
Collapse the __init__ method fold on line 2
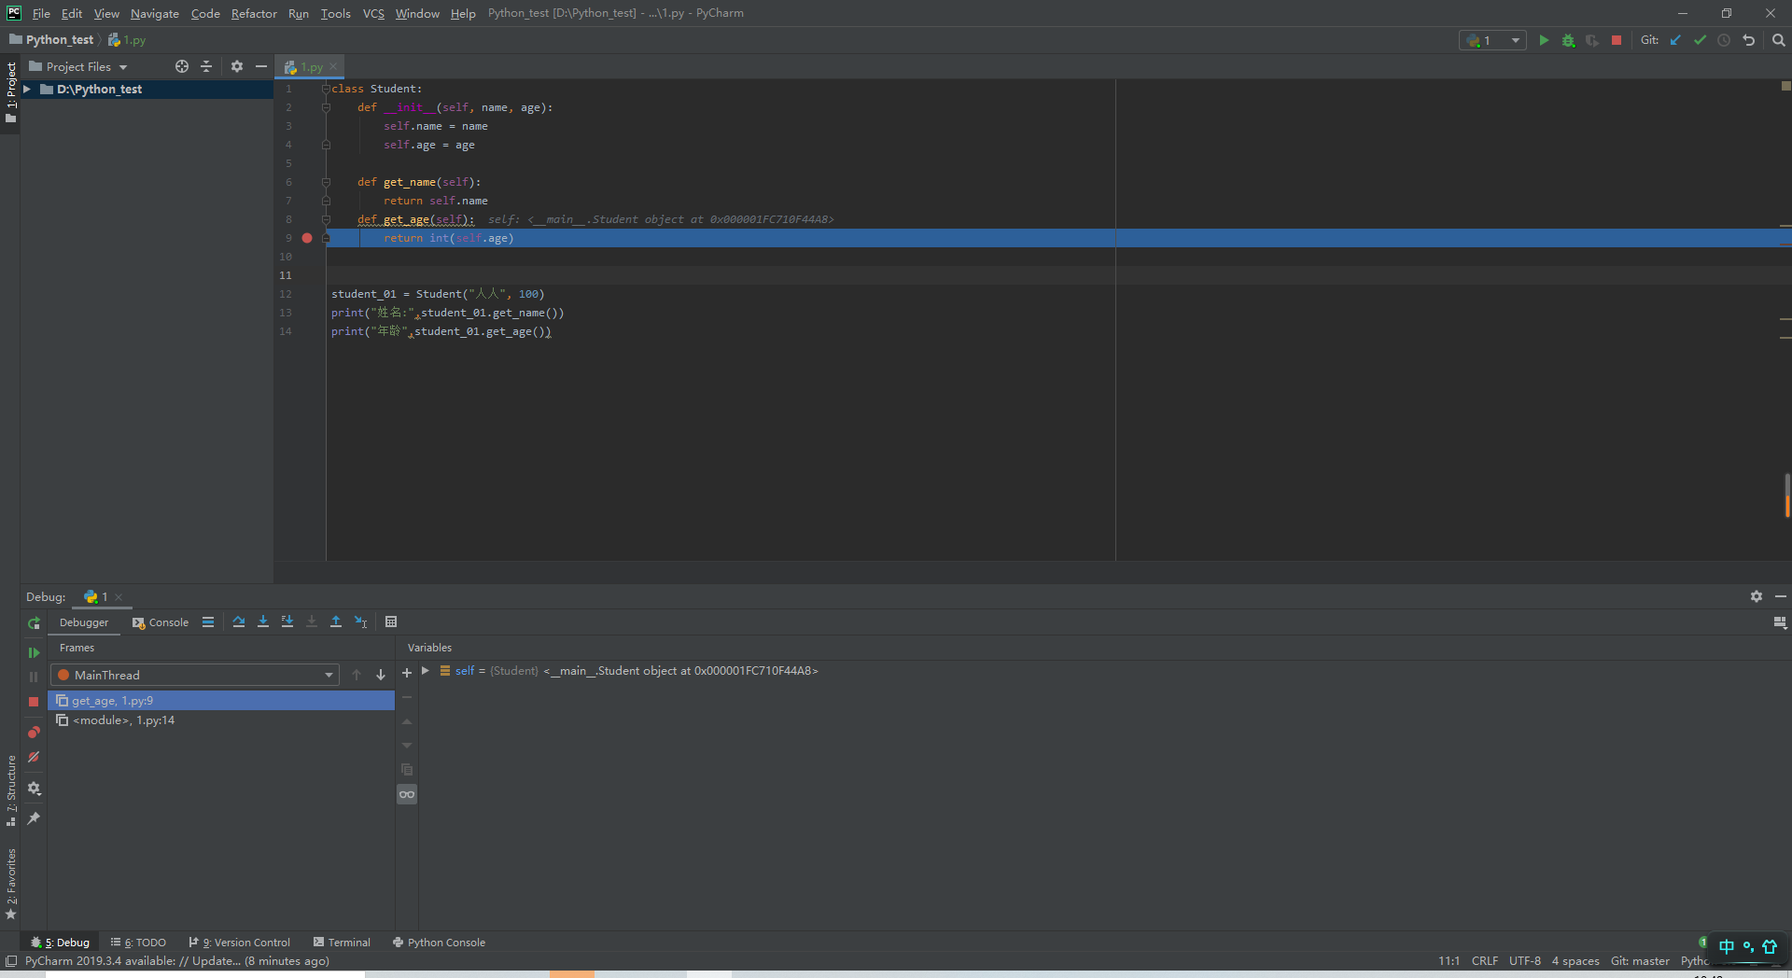tap(326, 107)
